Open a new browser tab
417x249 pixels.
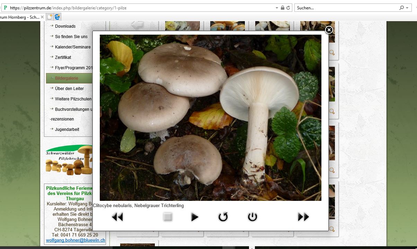coord(50,17)
